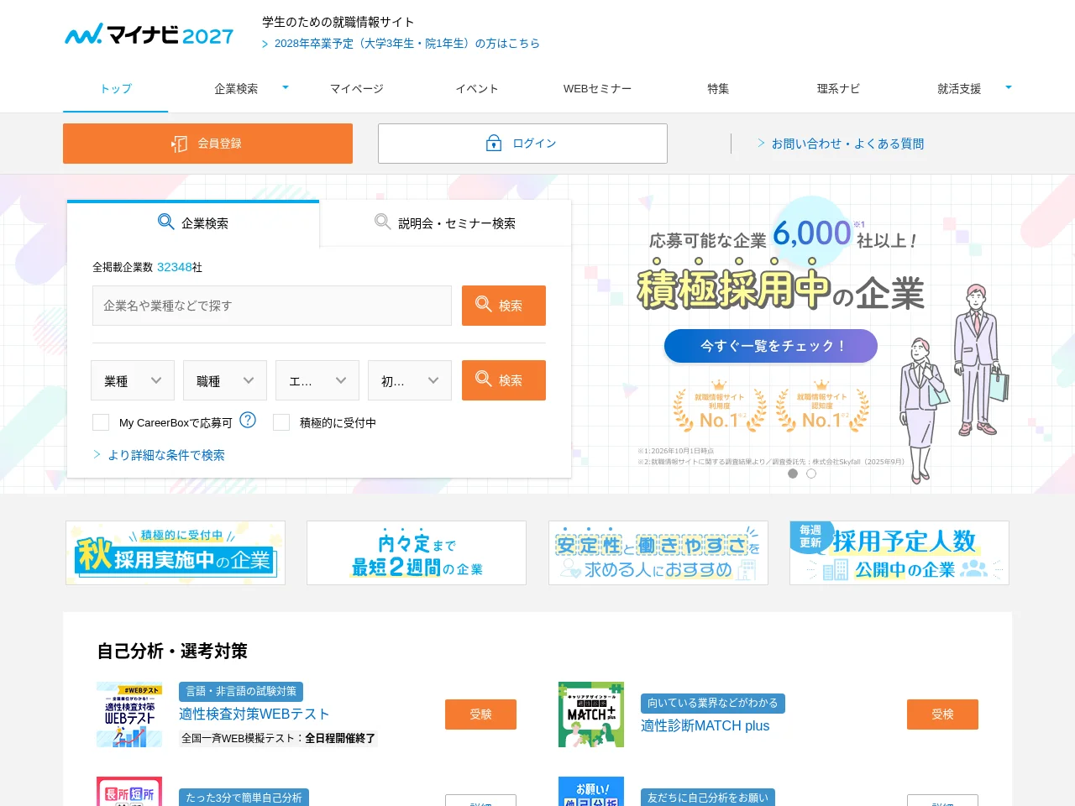The image size is (1075, 806).
Task: Click 検索 button beside the keyword field
Action: click(504, 306)
